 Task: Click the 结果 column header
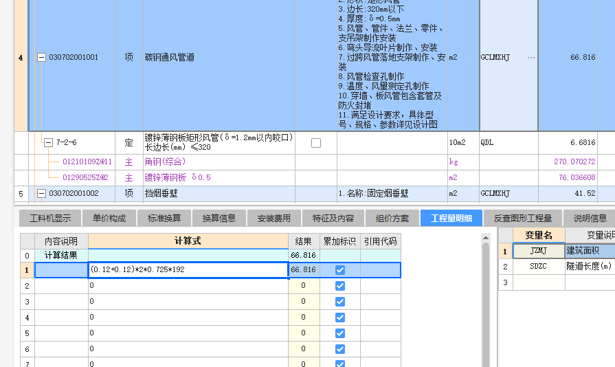click(304, 241)
